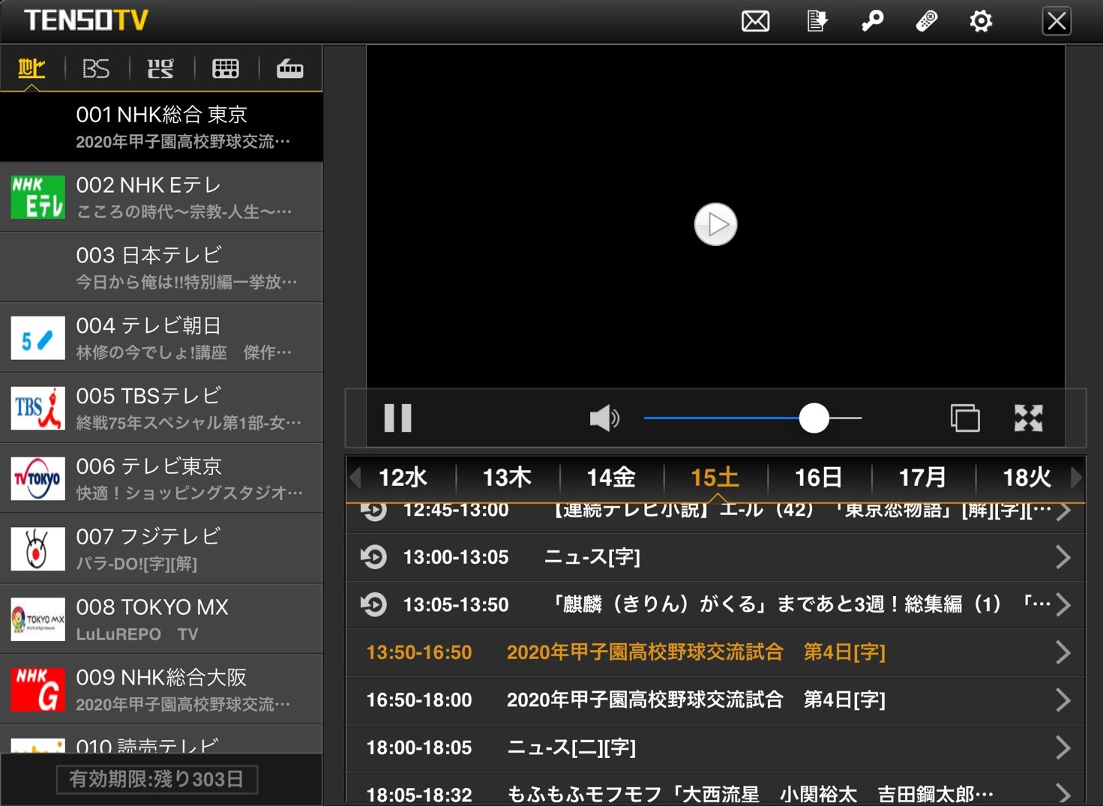Go to later dates with right arrow
The height and width of the screenshot is (806, 1103).
[1077, 477]
